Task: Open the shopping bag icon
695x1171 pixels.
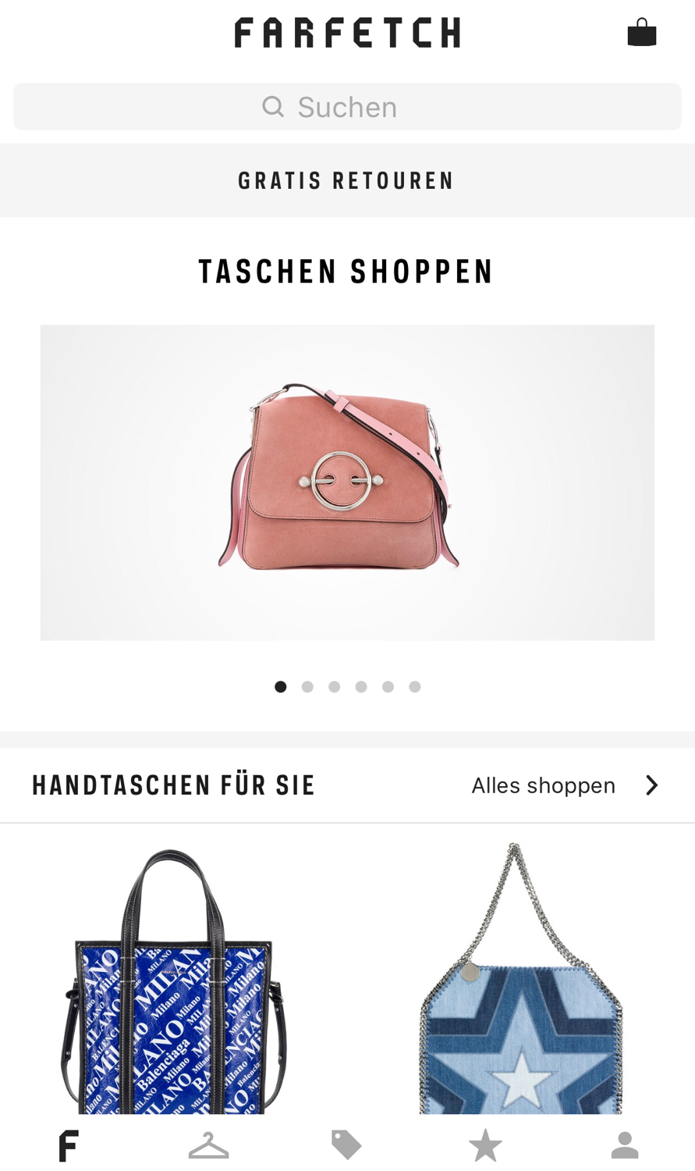Action: point(642,32)
